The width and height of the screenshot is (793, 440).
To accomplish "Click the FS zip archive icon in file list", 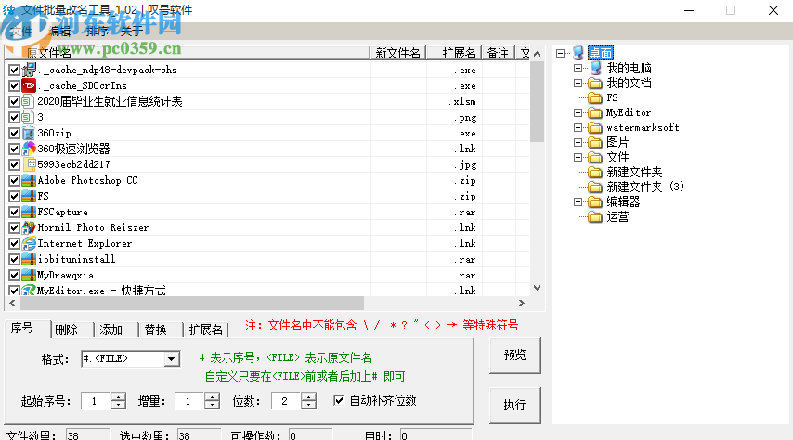I will pos(29,196).
